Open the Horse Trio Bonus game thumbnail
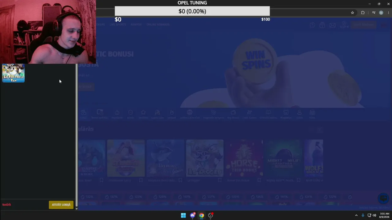The image size is (392, 220). (244, 158)
